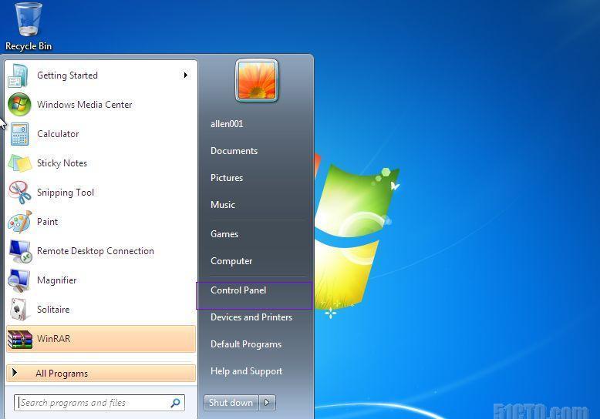Click the Paint palette icon
Screen dimensions: 600x419
tap(19, 222)
